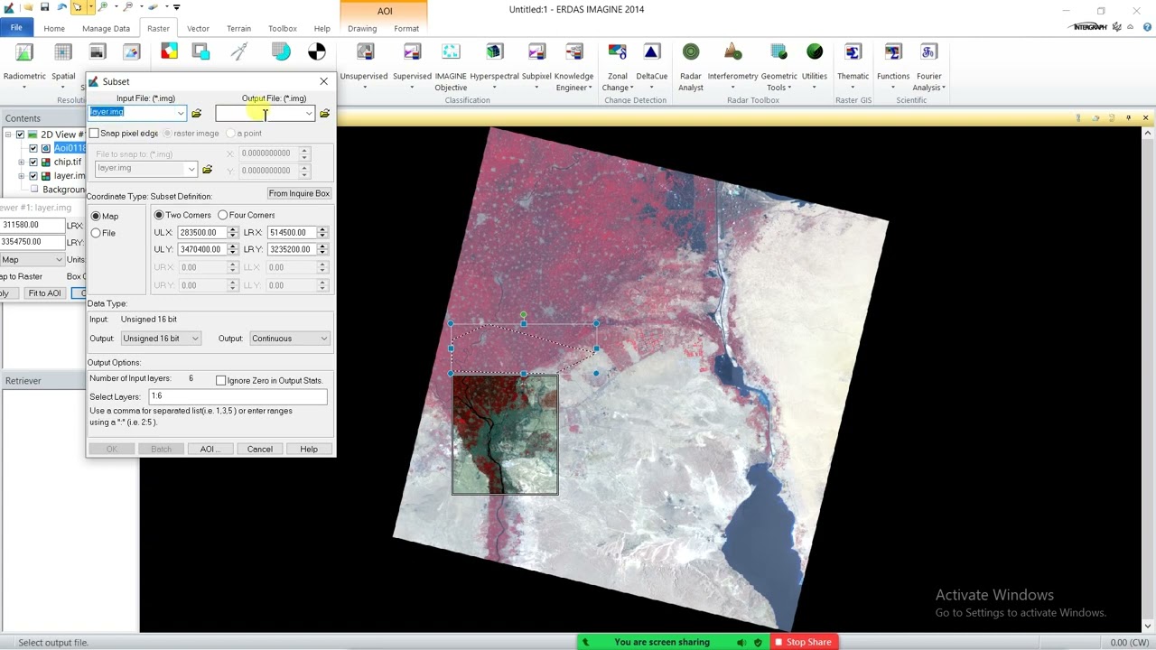Open the Geometric Tools icon
This screenshot has width=1156, height=650.
coord(778,52)
